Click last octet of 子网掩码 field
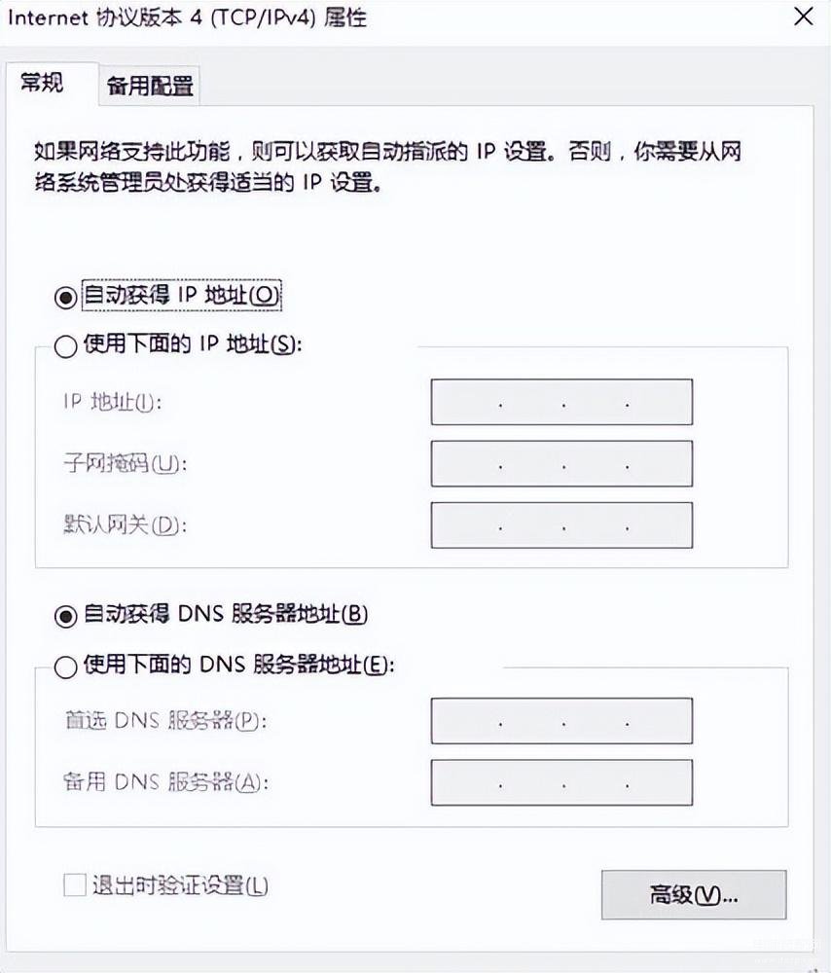831x973 pixels. point(660,464)
